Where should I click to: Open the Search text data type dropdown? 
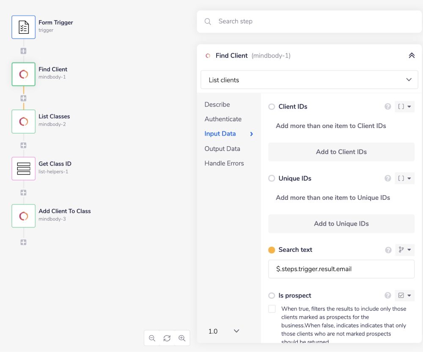click(405, 250)
